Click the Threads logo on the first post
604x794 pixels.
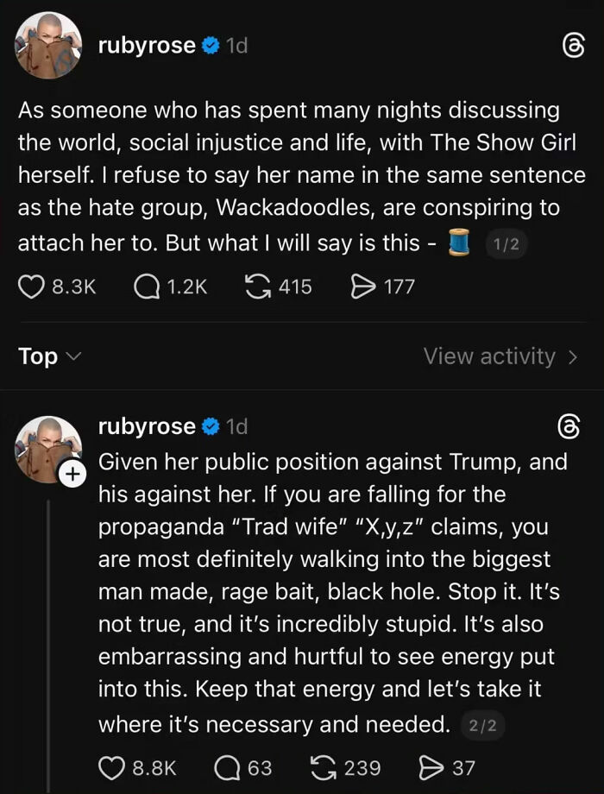tap(575, 46)
